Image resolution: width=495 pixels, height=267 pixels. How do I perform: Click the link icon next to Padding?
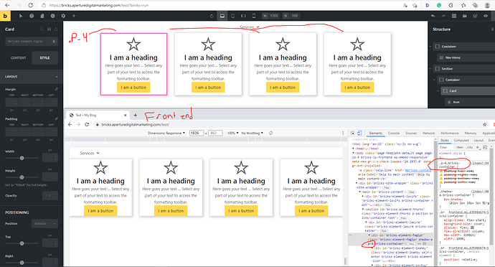tap(56, 119)
